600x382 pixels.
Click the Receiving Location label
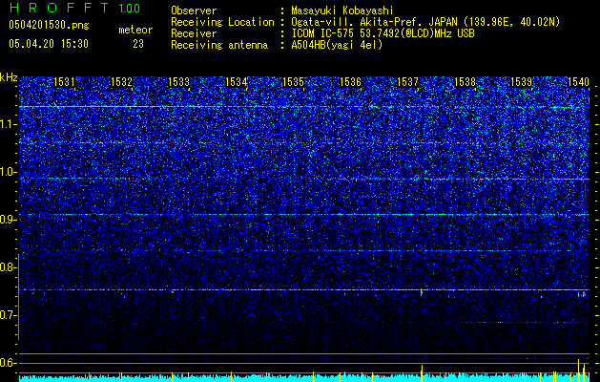tap(222, 22)
